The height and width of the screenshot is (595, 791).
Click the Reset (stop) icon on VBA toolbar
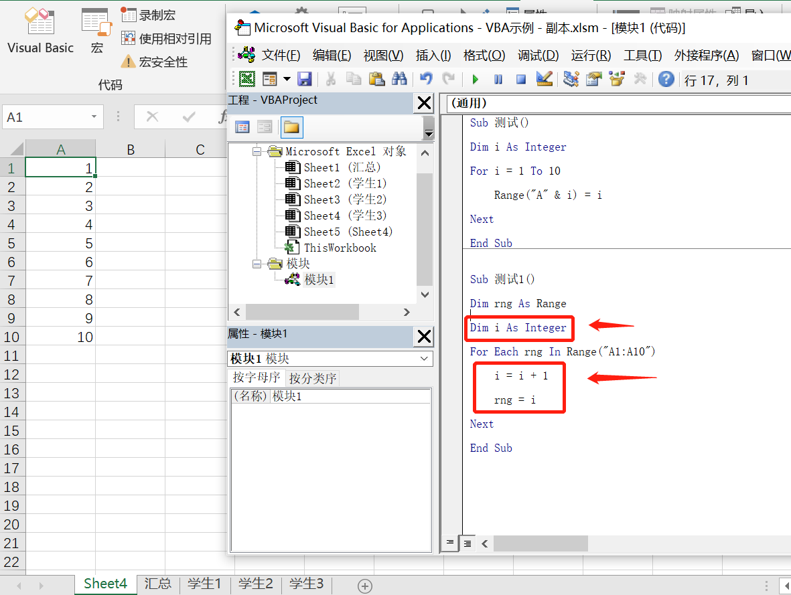point(521,79)
